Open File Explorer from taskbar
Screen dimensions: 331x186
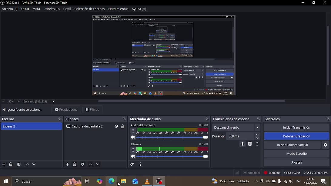123,181
